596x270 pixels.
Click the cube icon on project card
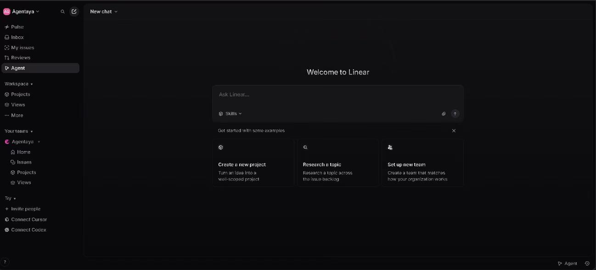point(221,147)
